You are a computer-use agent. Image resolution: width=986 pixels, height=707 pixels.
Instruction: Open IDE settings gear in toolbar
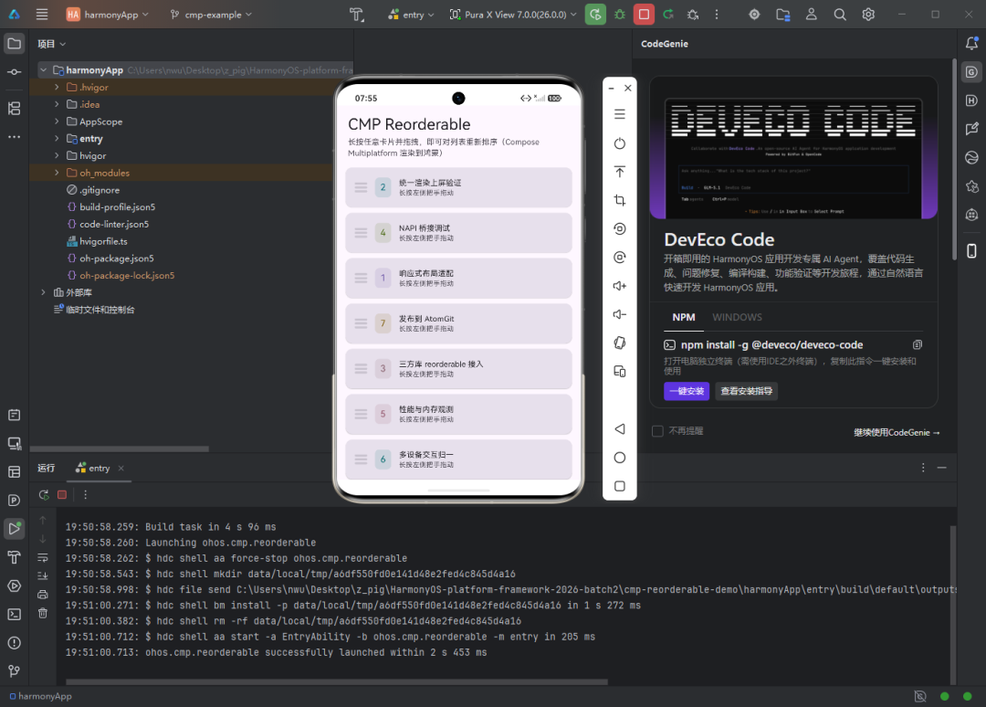point(868,14)
